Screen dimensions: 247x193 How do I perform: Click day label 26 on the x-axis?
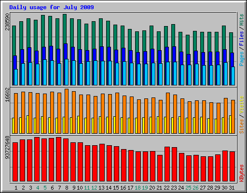click(195, 188)
